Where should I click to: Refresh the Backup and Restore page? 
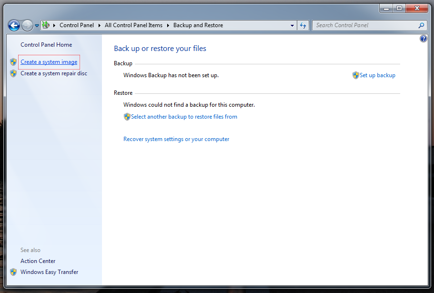[x=303, y=25]
